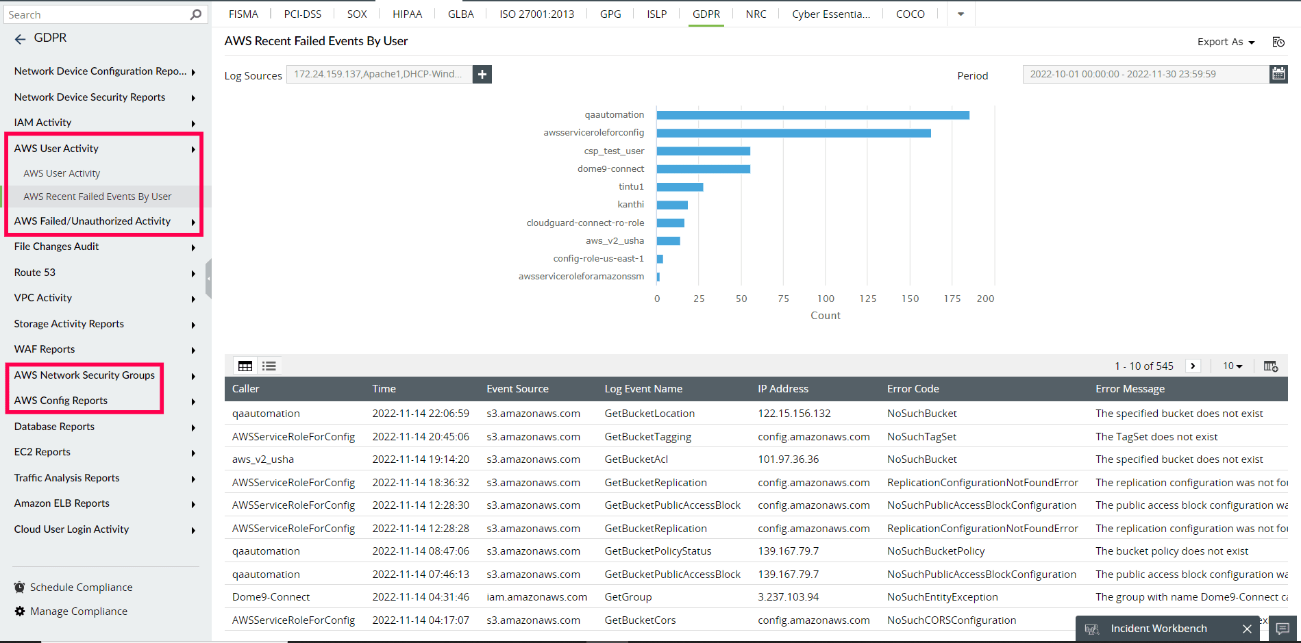1301x643 pixels.
Task: Select the AWS User Activity report
Action: pos(62,173)
